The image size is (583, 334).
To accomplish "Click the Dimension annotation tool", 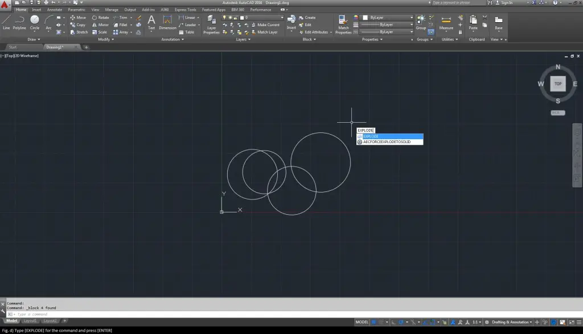I will click(x=167, y=22).
